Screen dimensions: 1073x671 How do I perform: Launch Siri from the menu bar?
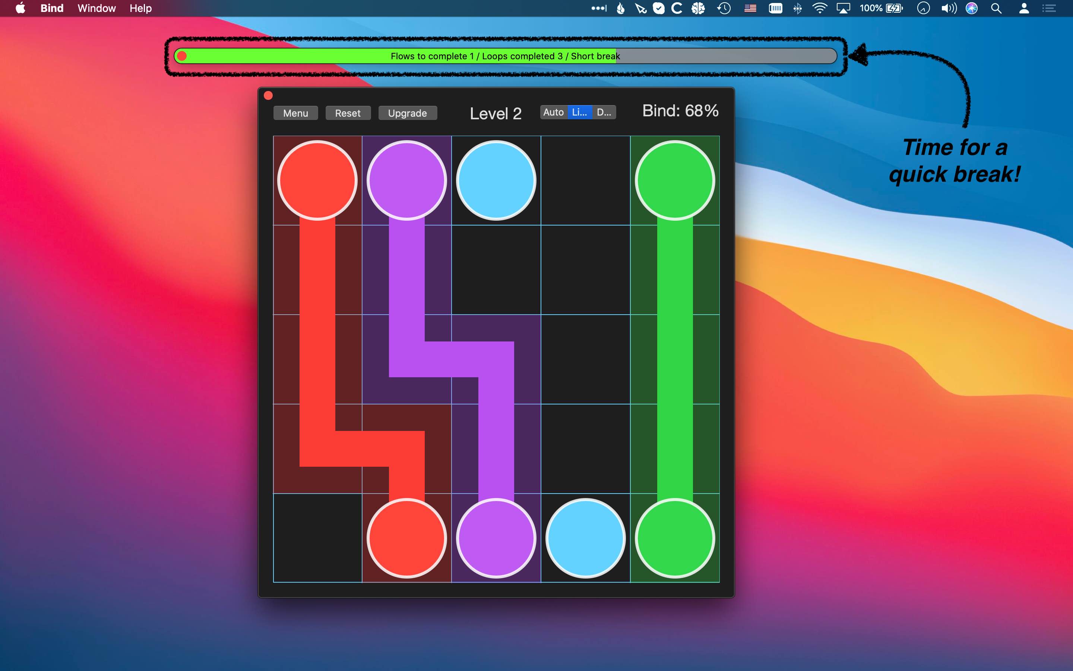point(971,8)
